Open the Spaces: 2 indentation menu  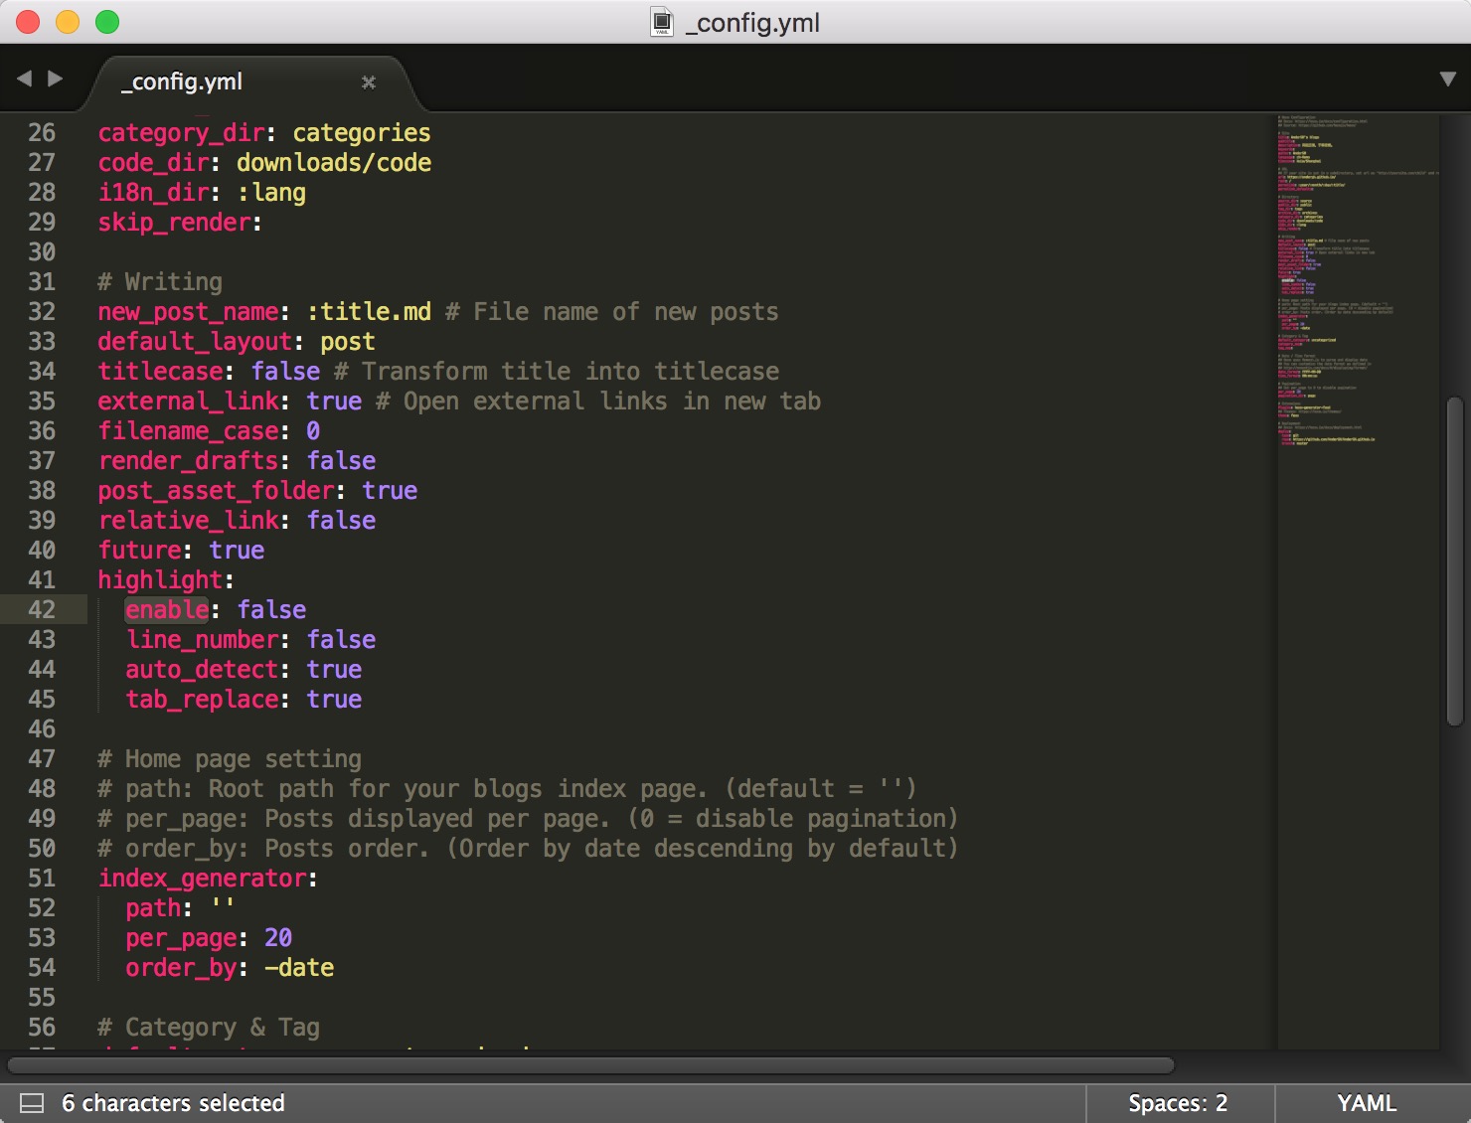coord(1178,1103)
